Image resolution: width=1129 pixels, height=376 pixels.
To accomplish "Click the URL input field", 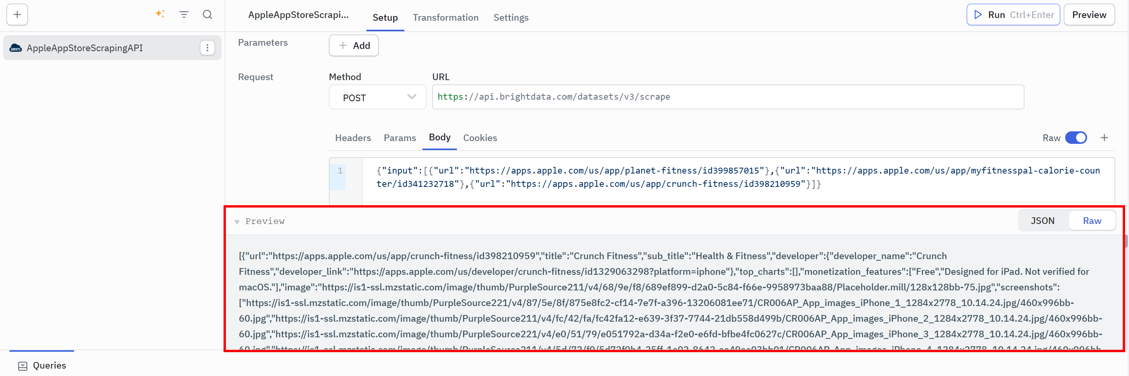I will (727, 97).
